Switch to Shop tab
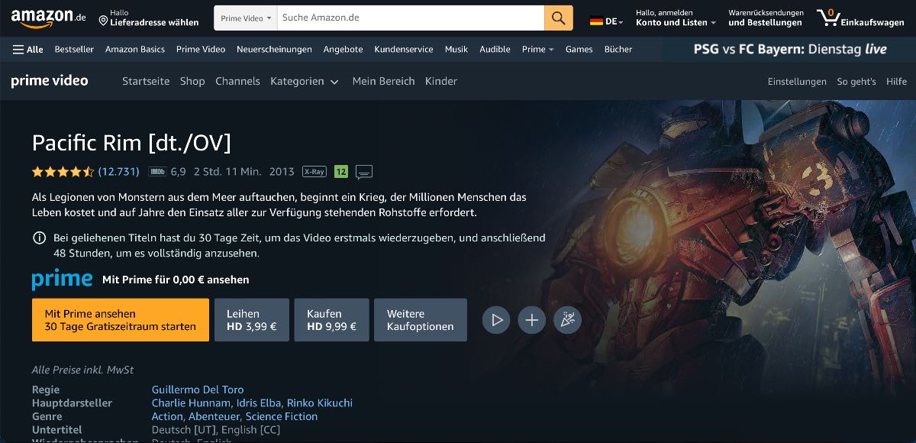 click(192, 81)
